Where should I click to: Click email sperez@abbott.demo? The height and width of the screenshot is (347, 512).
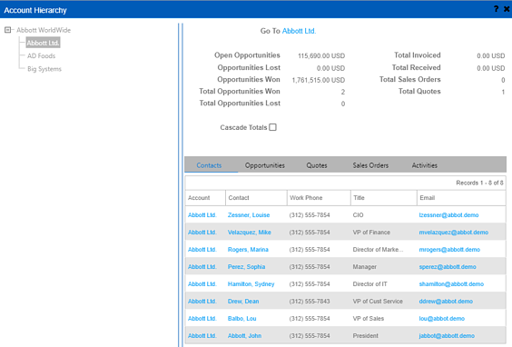448,267
